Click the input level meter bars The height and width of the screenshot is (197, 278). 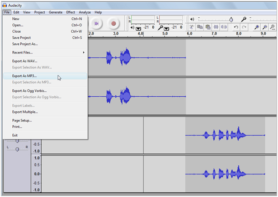click(171, 19)
